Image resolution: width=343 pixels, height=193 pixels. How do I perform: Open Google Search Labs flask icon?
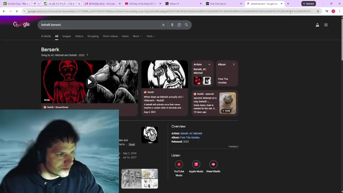317,25
